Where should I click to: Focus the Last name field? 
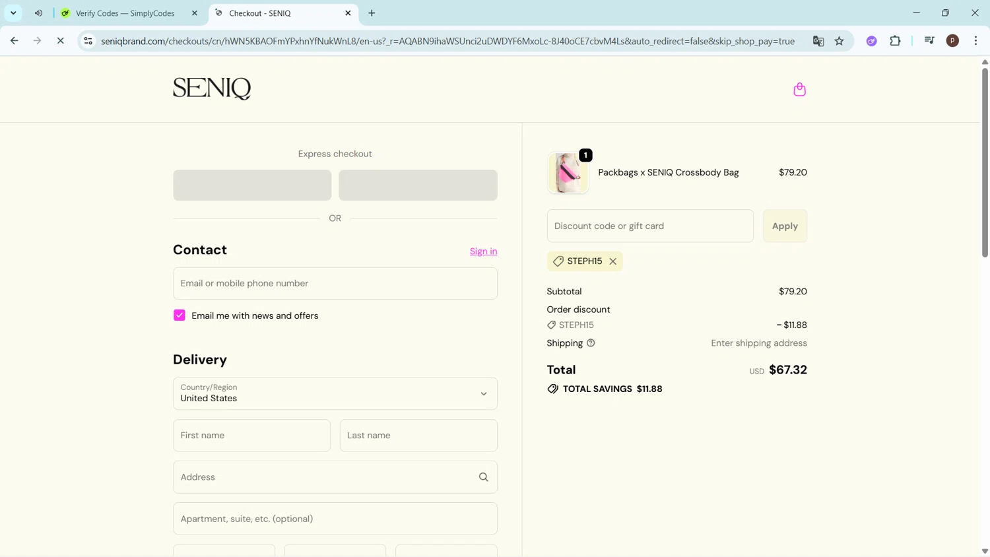pos(418,436)
